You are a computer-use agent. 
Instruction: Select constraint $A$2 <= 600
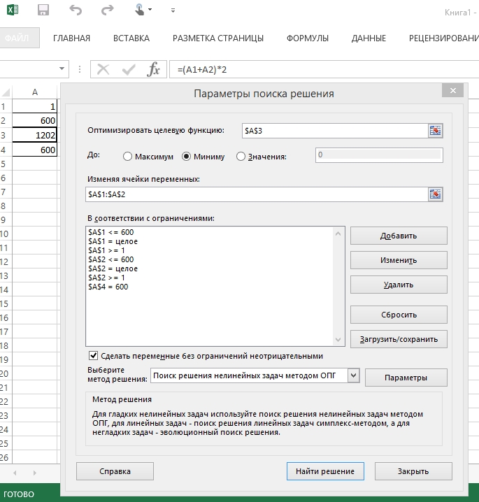(111, 259)
